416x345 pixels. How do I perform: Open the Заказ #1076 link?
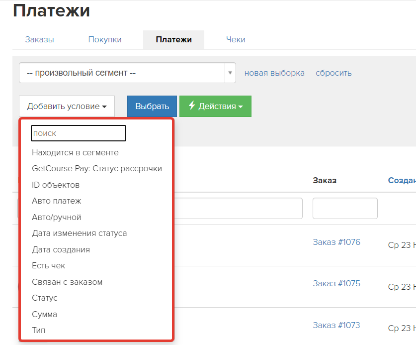pos(336,242)
